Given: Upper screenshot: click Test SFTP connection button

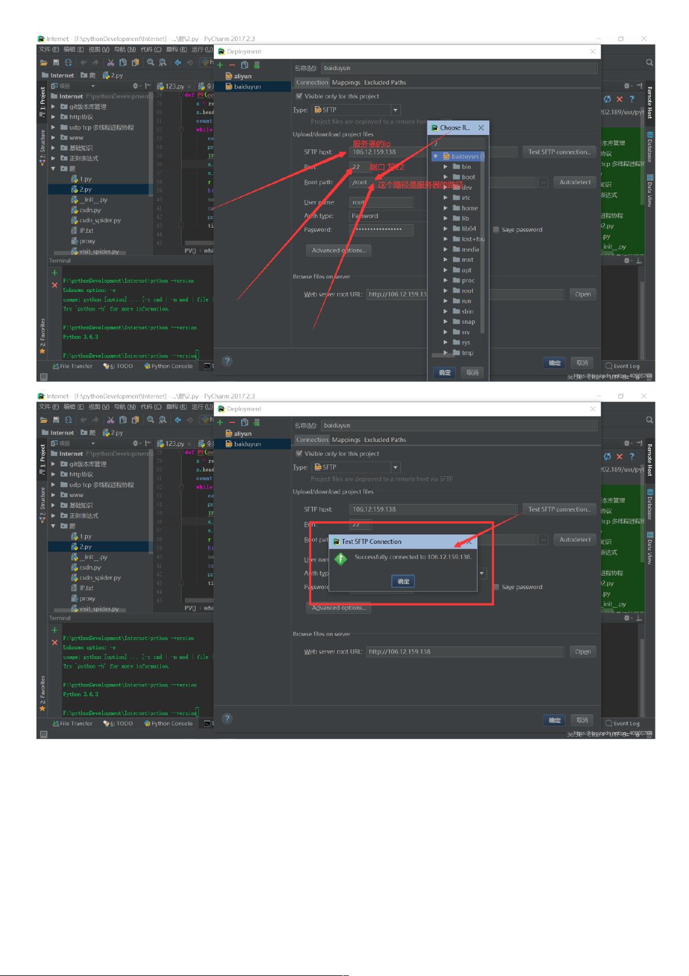Looking at the screenshot, I should tap(559, 152).
